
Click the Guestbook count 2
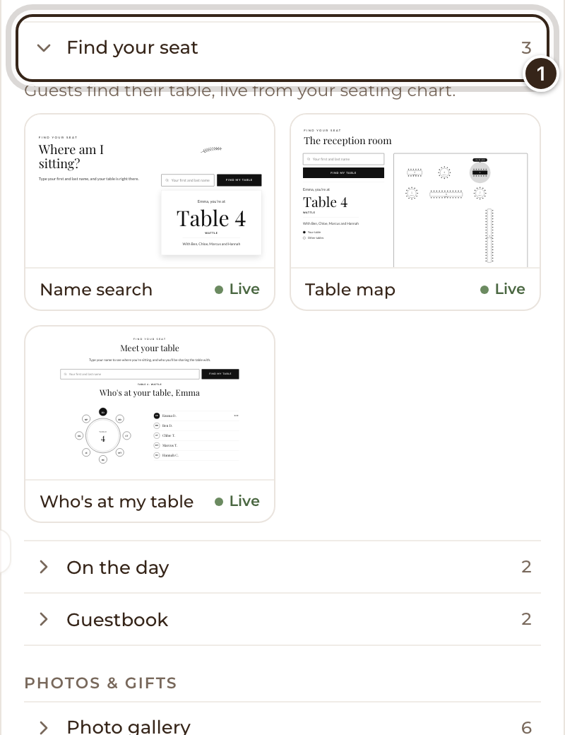(x=526, y=619)
